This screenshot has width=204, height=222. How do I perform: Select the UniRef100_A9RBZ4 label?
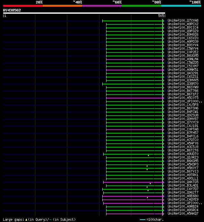click(x=183, y=206)
